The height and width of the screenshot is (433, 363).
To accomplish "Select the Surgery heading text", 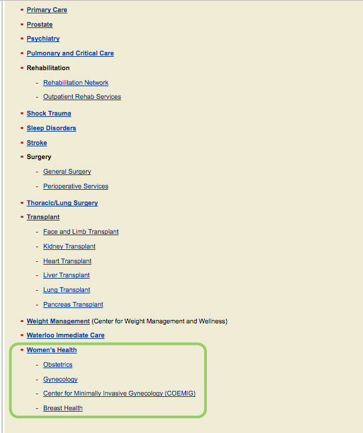I will [x=39, y=157].
